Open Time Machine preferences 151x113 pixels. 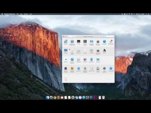(104, 69)
